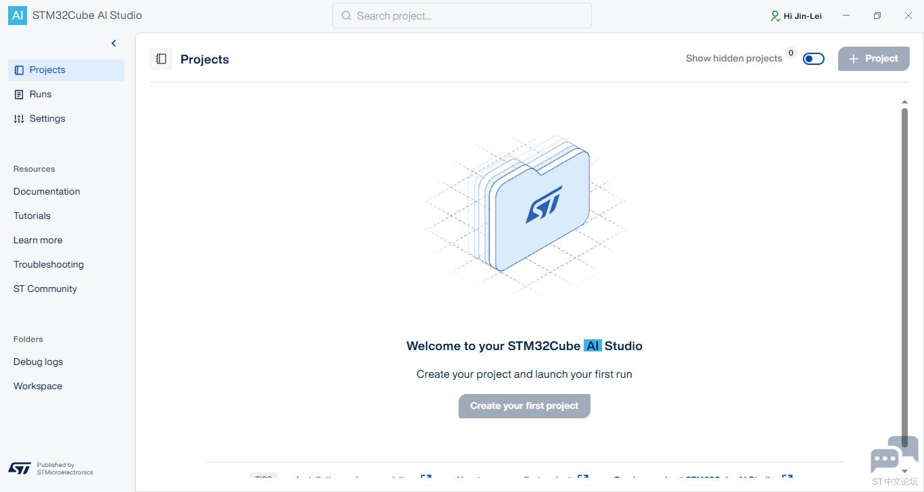The width and height of the screenshot is (924, 492).
Task: Open the Hi Jin-Lei account menu
Action: coord(796,16)
